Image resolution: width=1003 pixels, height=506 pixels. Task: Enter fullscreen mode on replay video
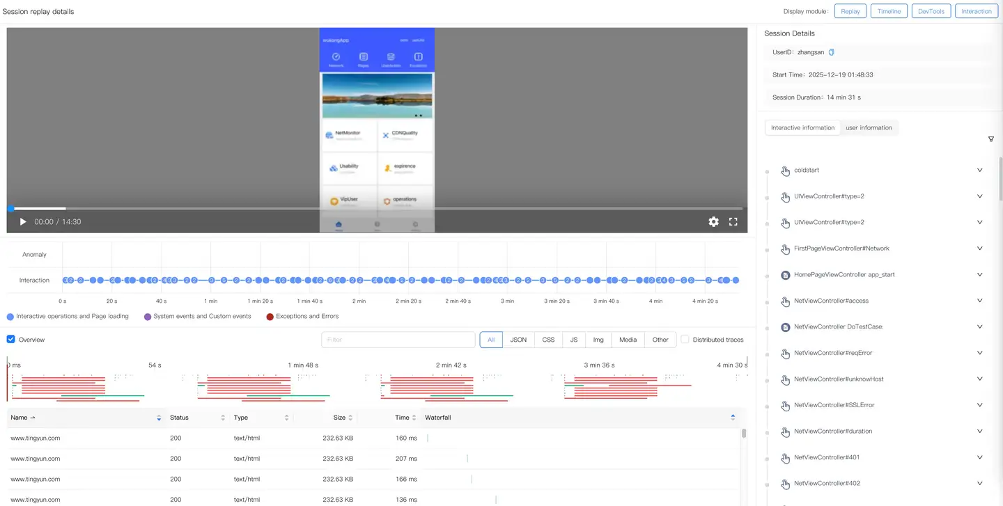pos(733,222)
